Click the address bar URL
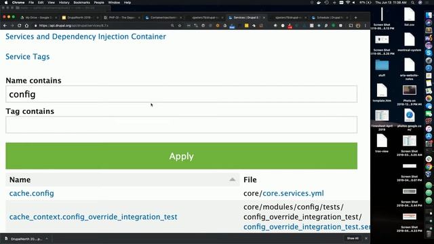The image size is (434, 244). click(x=73, y=26)
